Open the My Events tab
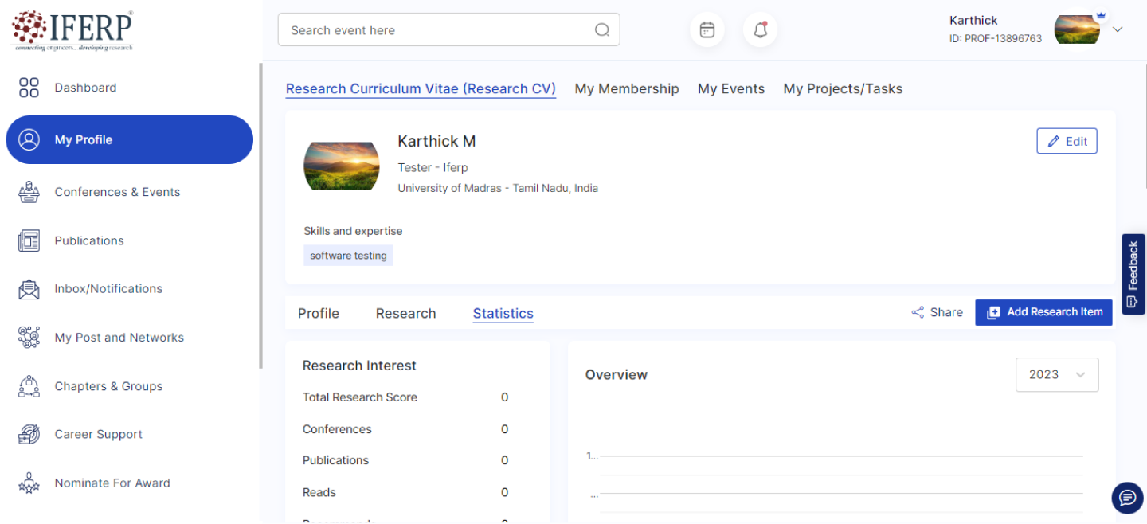The image size is (1147, 524). [730, 89]
